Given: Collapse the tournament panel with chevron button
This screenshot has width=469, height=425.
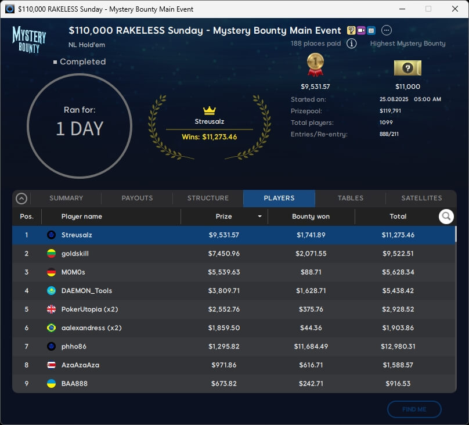Looking at the screenshot, I should 21,199.
